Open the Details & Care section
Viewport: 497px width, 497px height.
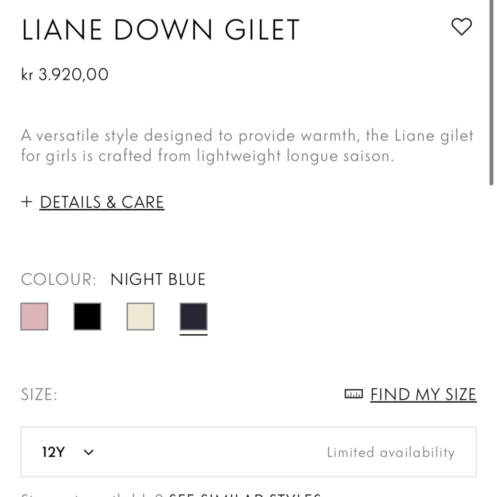click(x=102, y=202)
